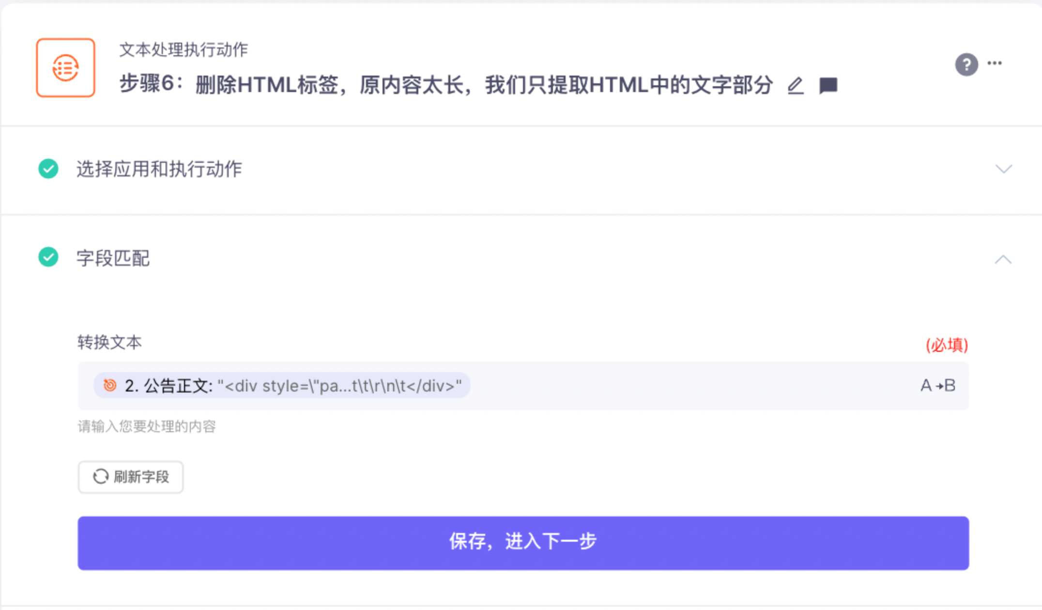Image resolution: width=1042 pixels, height=610 pixels.
Task: Open the three-dot more options menu
Action: 995,63
